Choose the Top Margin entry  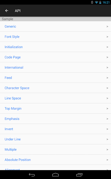coord(55,108)
